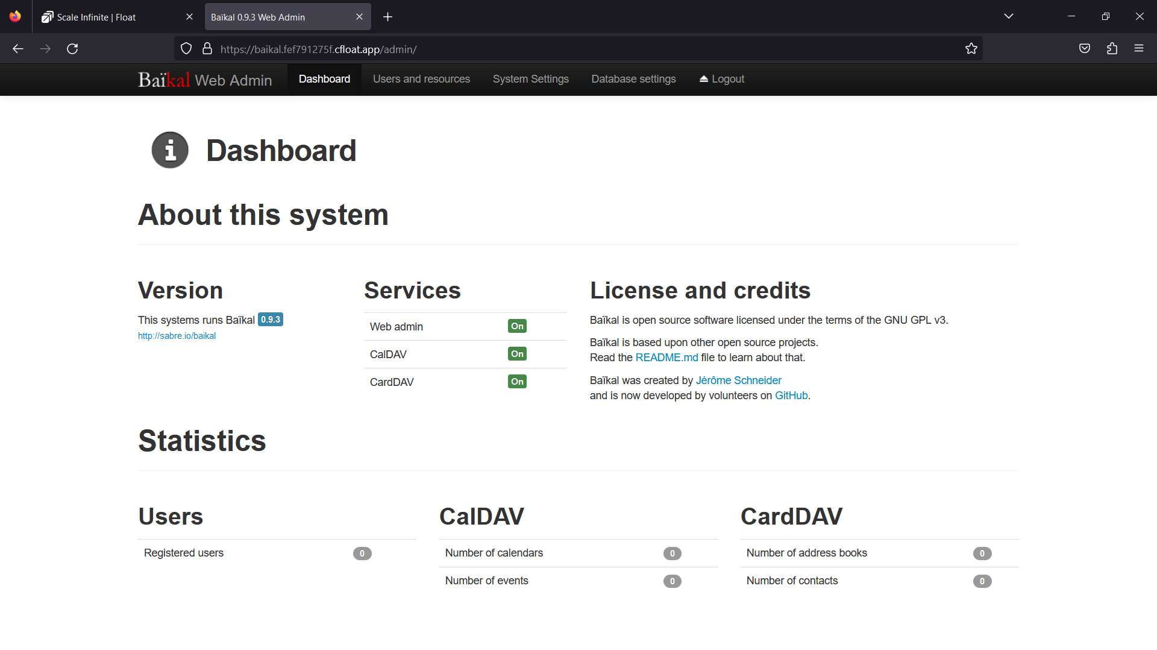Viewport: 1157px width, 650px height.
Task: Expand the list all tabs chevron
Action: coord(1009,16)
